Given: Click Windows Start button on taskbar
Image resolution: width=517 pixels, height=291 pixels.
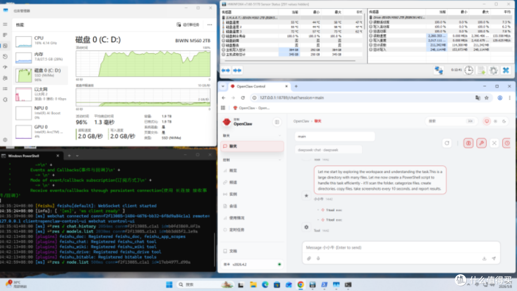Looking at the screenshot, I should pyautogui.click(x=169, y=285).
